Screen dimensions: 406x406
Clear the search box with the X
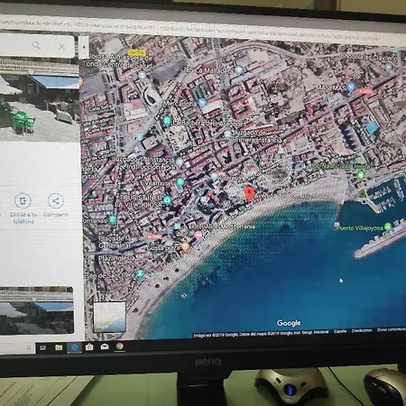61,46
